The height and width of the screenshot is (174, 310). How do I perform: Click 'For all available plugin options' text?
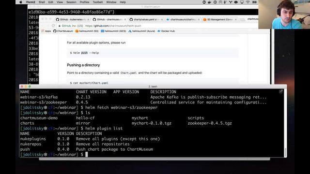(x=96, y=43)
